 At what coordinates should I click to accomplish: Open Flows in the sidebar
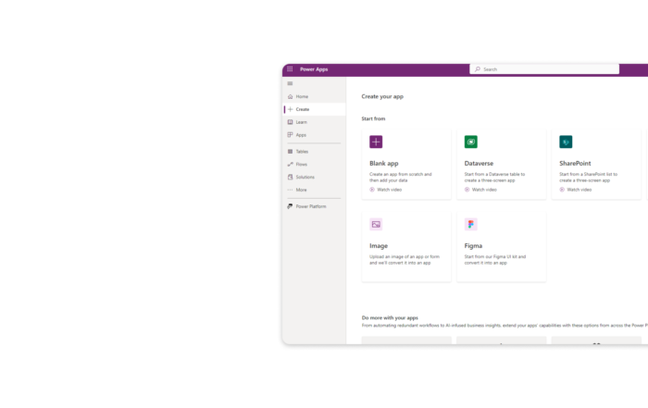coord(315,165)
